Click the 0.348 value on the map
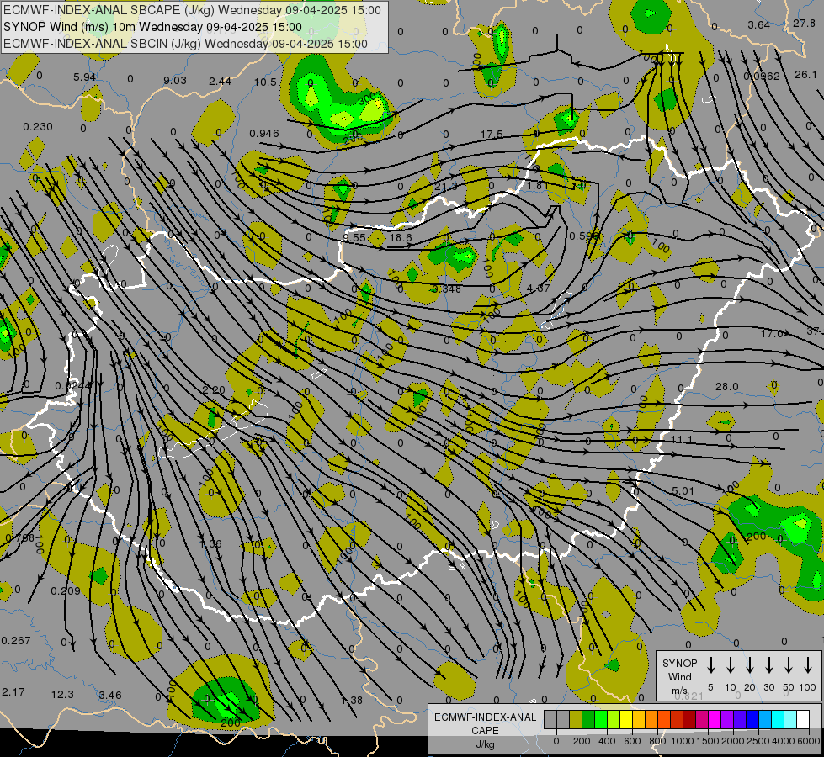This screenshot has width=824, height=757. (x=446, y=289)
